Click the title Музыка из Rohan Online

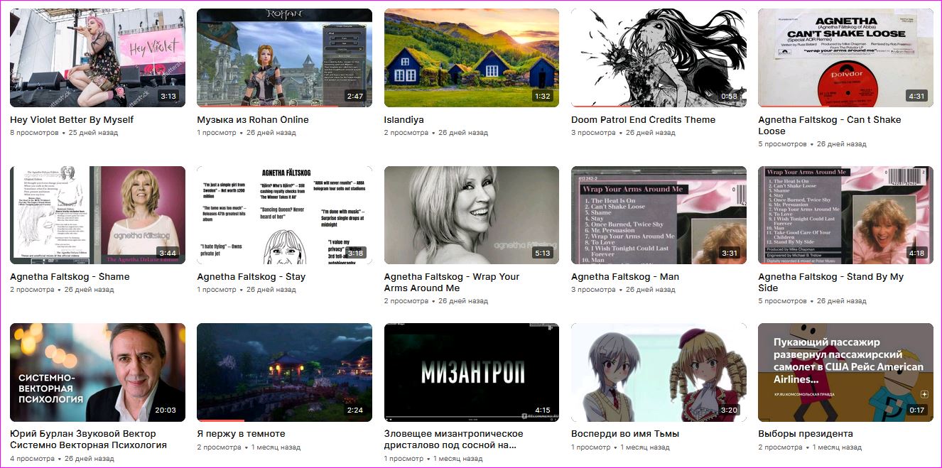(x=253, y=120)
